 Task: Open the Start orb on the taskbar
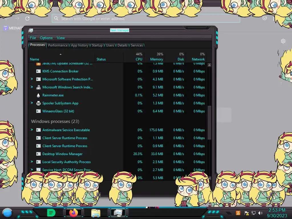coord(7,213)
